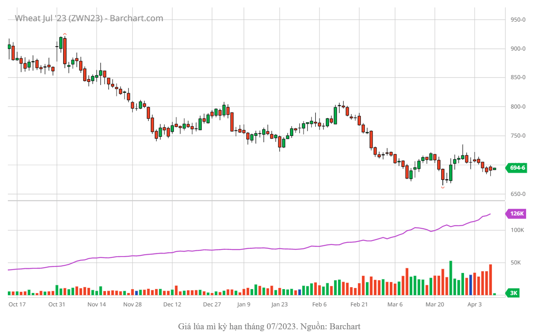Select the 900-0 price axis label
The height and width of the screenshot is (336, 536).
[518, 49]
